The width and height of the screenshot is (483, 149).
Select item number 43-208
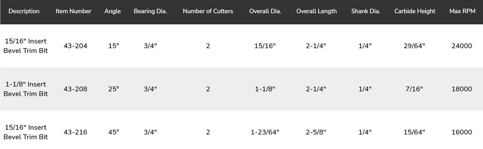75,89
